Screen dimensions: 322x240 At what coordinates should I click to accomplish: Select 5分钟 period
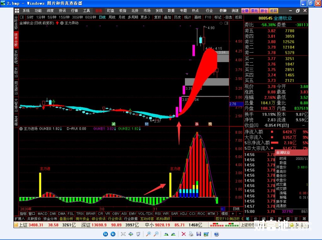(x=52, y=17)
